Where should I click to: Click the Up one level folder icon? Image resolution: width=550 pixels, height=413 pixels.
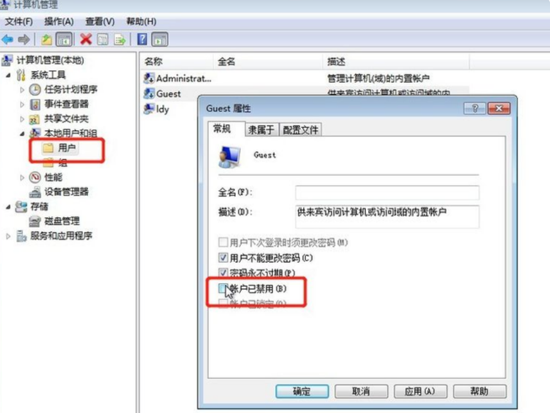coord(46,40)
